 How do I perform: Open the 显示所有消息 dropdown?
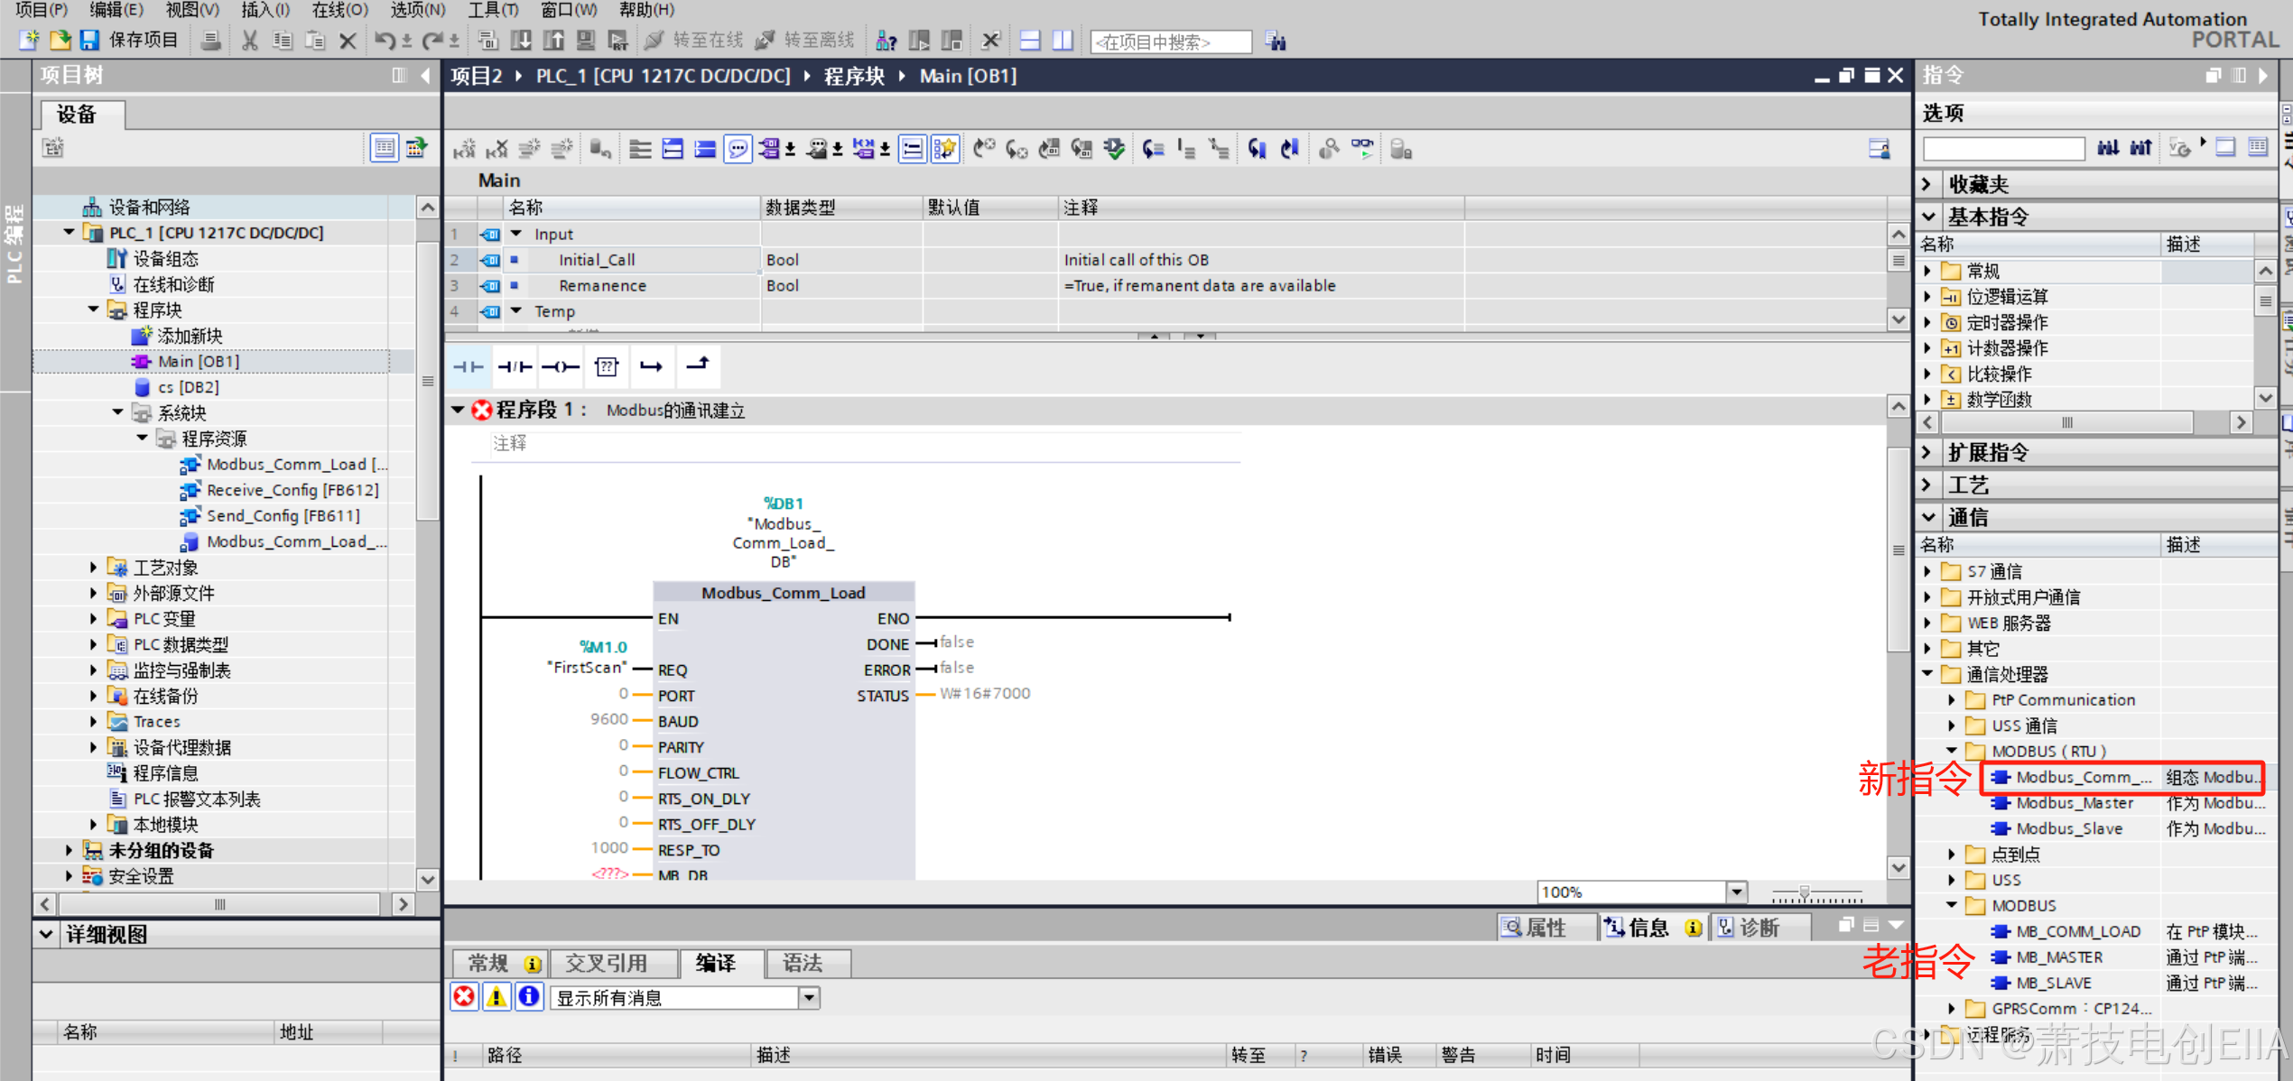(x=809, y=997)
